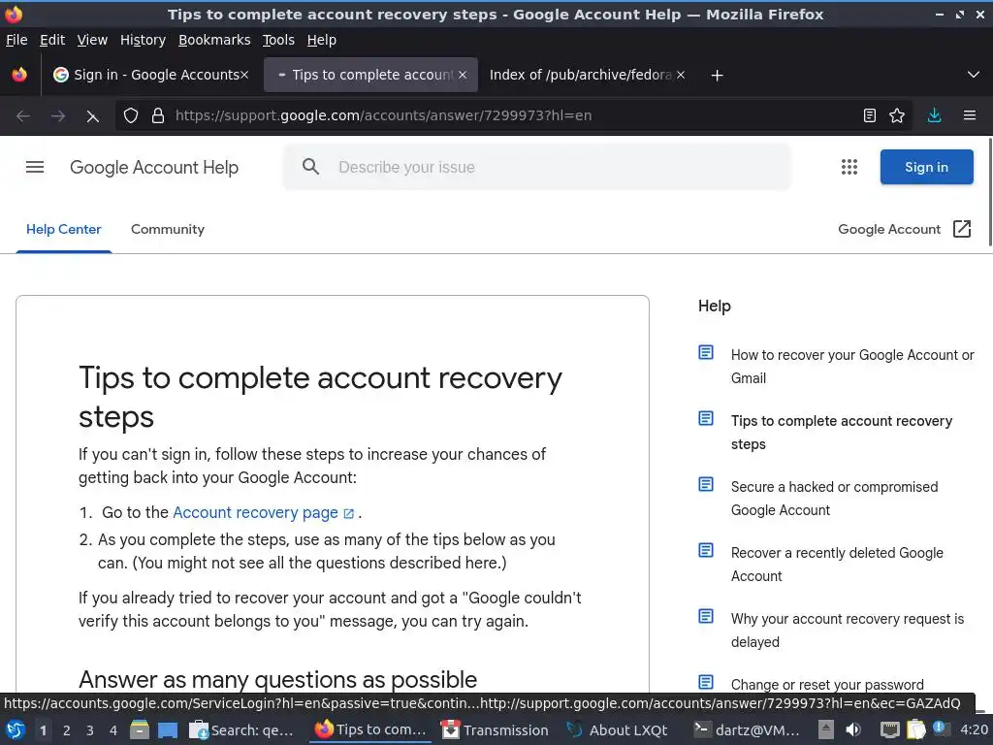Click the blue Sign in button

[x=926, y=167]
